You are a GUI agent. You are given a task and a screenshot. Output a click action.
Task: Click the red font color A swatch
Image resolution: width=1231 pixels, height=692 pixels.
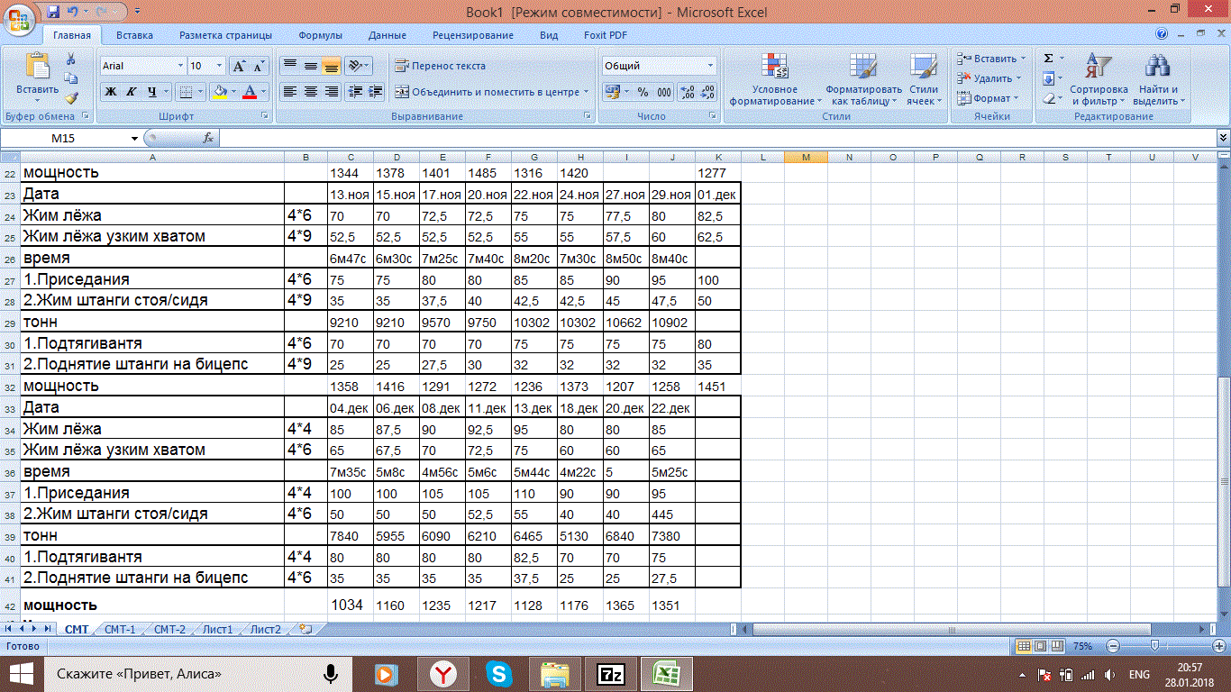(250, 92)
